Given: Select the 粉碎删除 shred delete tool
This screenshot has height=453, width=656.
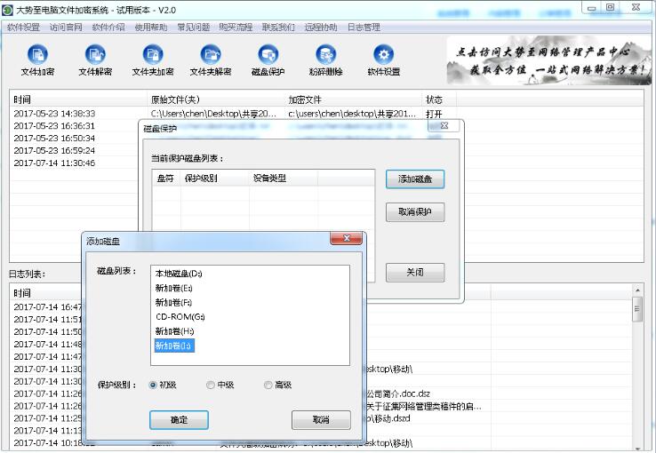Looking at the screenshot, I should 326,60.
